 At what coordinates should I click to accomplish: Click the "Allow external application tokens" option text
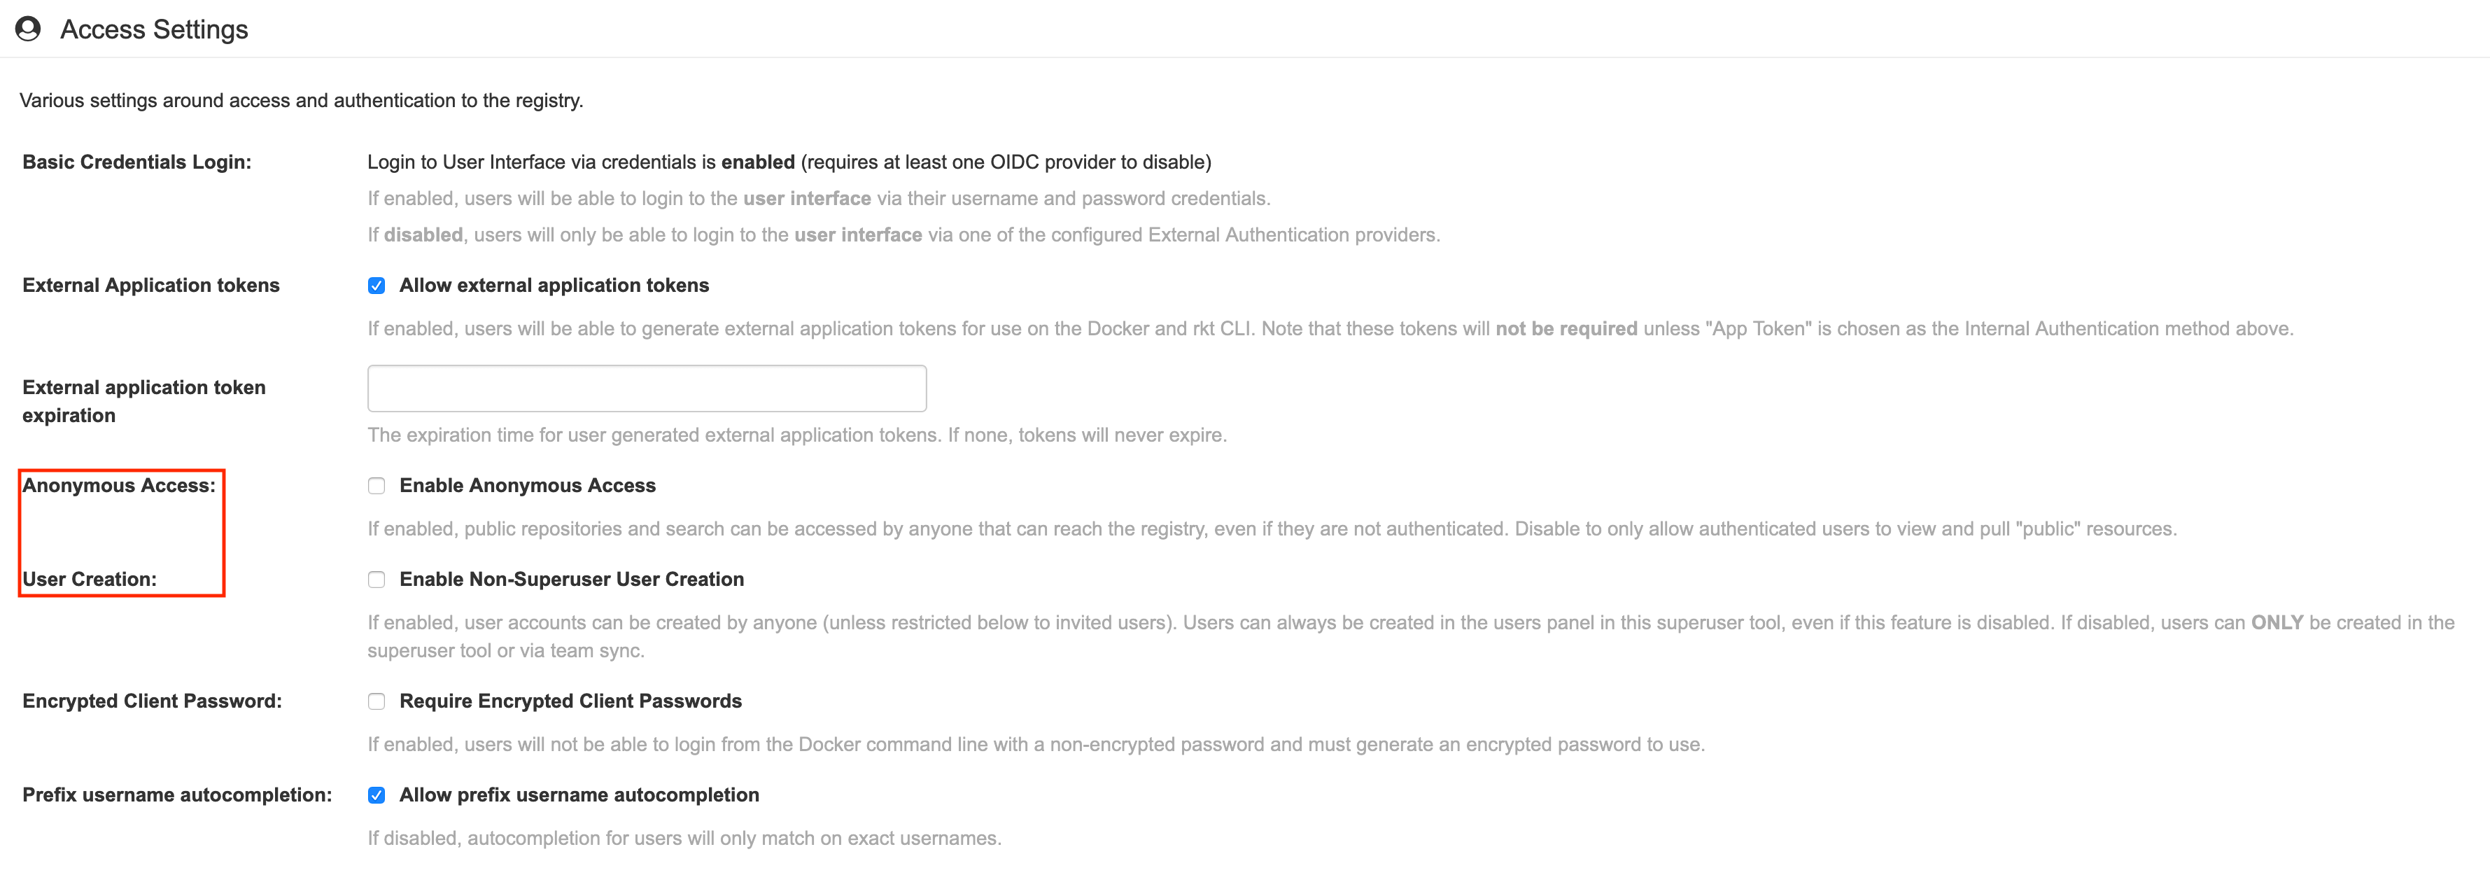click(554, 285)
